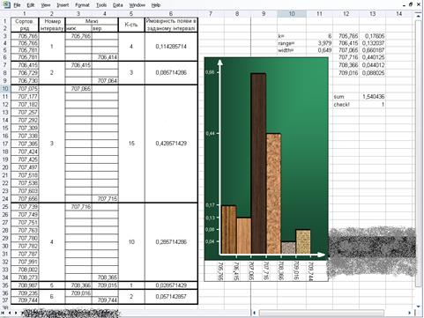Click horizontal scrollbar right arrow
Screen dimensions: 424x318
pyautogui.click(x=410, y=313)
